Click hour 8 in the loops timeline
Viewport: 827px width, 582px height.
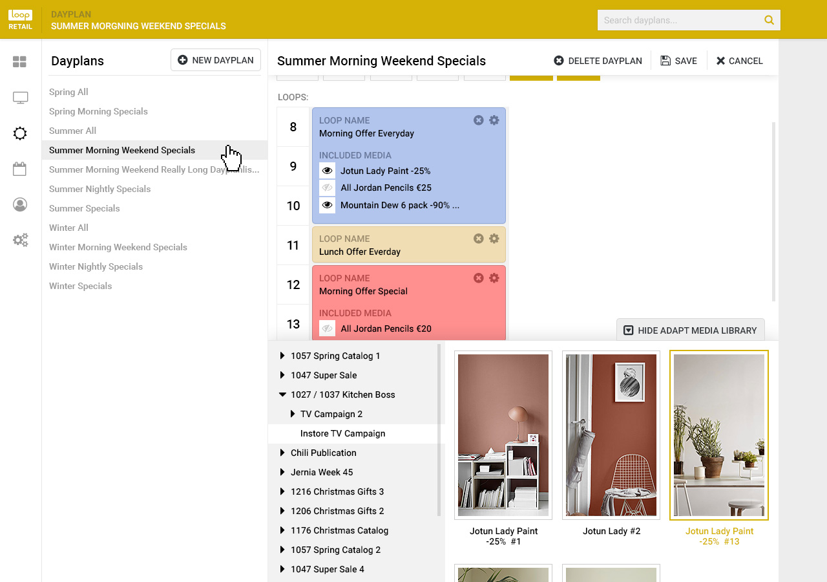[x=293, y=127]
